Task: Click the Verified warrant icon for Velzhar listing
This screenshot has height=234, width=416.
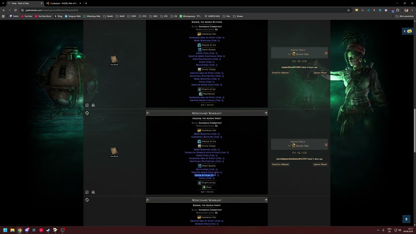Action: [x=114, y=151]
